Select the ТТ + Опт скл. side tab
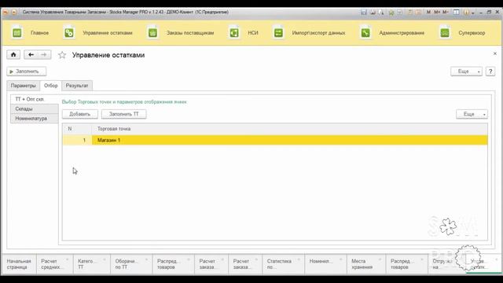This screenshot has height=283, width=503. point(35,99)
